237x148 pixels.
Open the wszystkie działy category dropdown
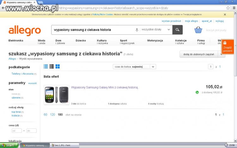(x=156, y=30)
